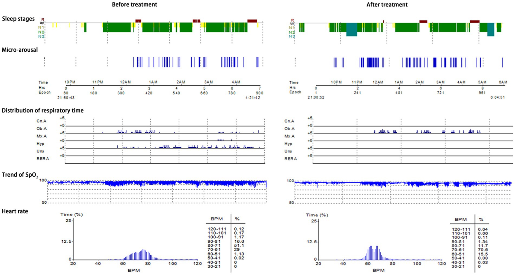Click BPM table header in After treatment

click(x=461, y=220)
